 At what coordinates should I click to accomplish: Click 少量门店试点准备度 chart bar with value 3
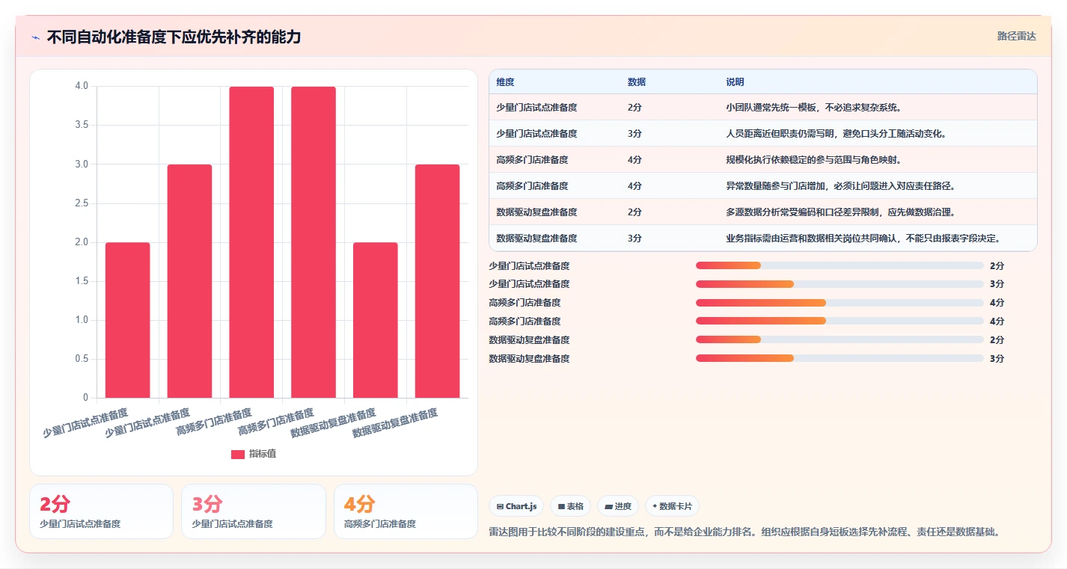(x=189, y=281)
